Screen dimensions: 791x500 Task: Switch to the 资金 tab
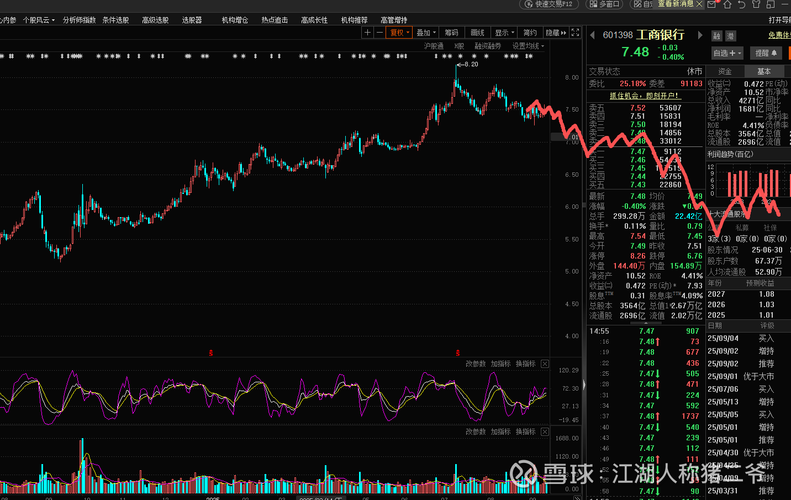click(x=725, y=71)
